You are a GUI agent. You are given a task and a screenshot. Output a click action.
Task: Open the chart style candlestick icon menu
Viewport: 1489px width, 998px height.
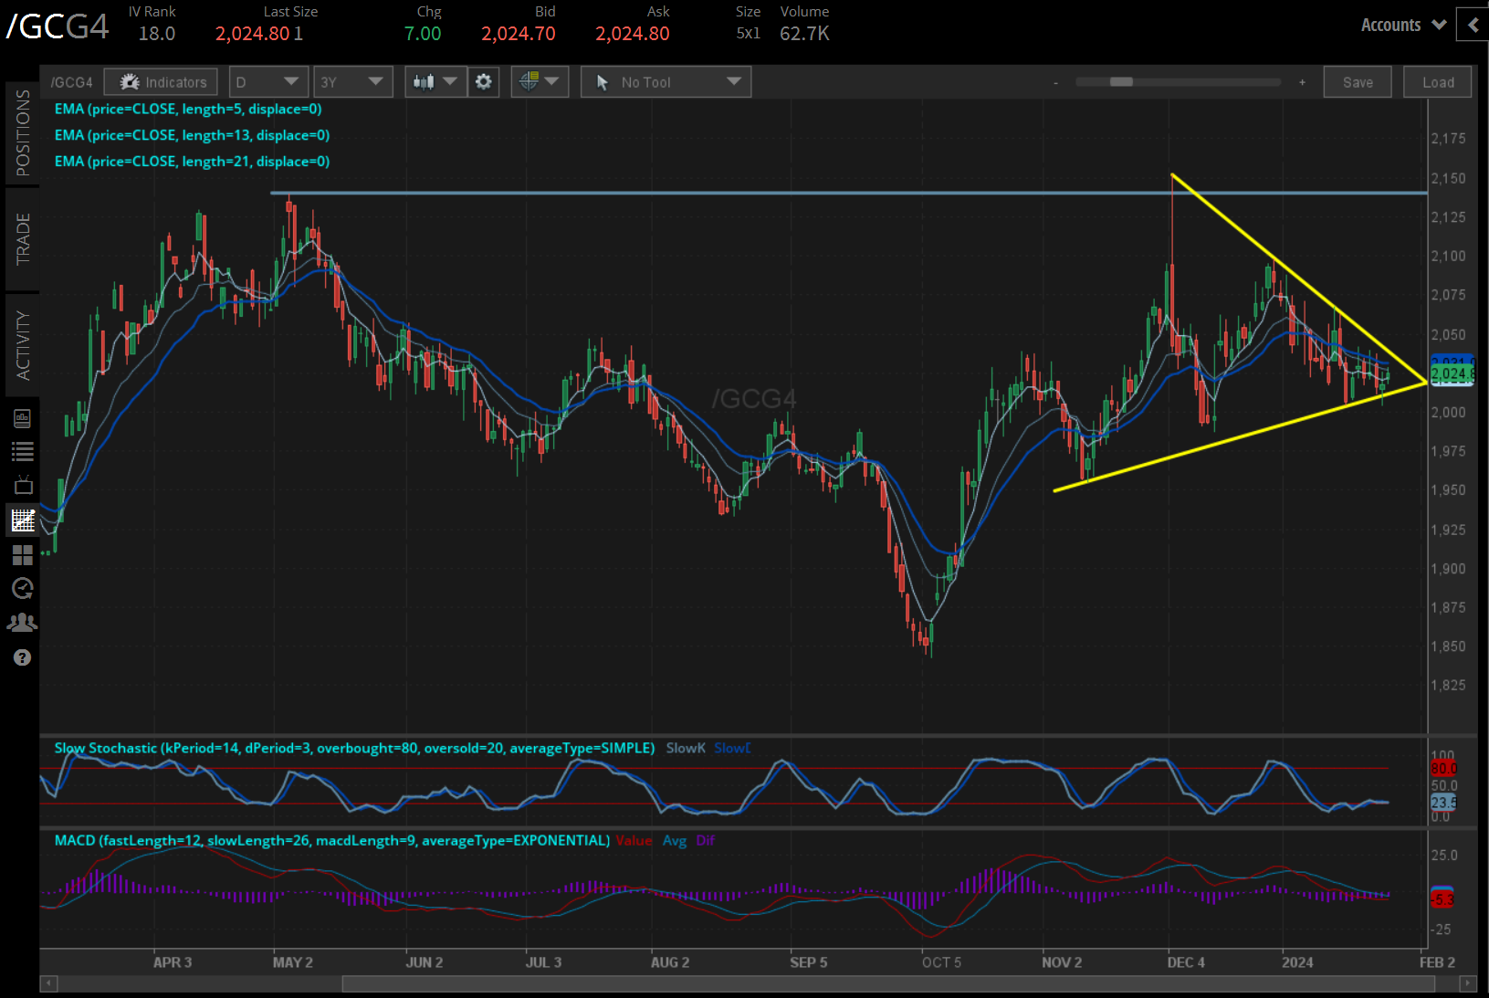click(x=423, y=81)
